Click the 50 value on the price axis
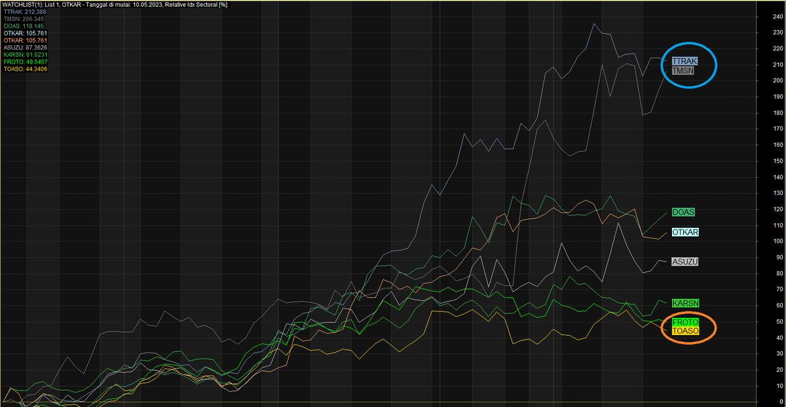This screenshot has height=407, width=786. (779, 322)
